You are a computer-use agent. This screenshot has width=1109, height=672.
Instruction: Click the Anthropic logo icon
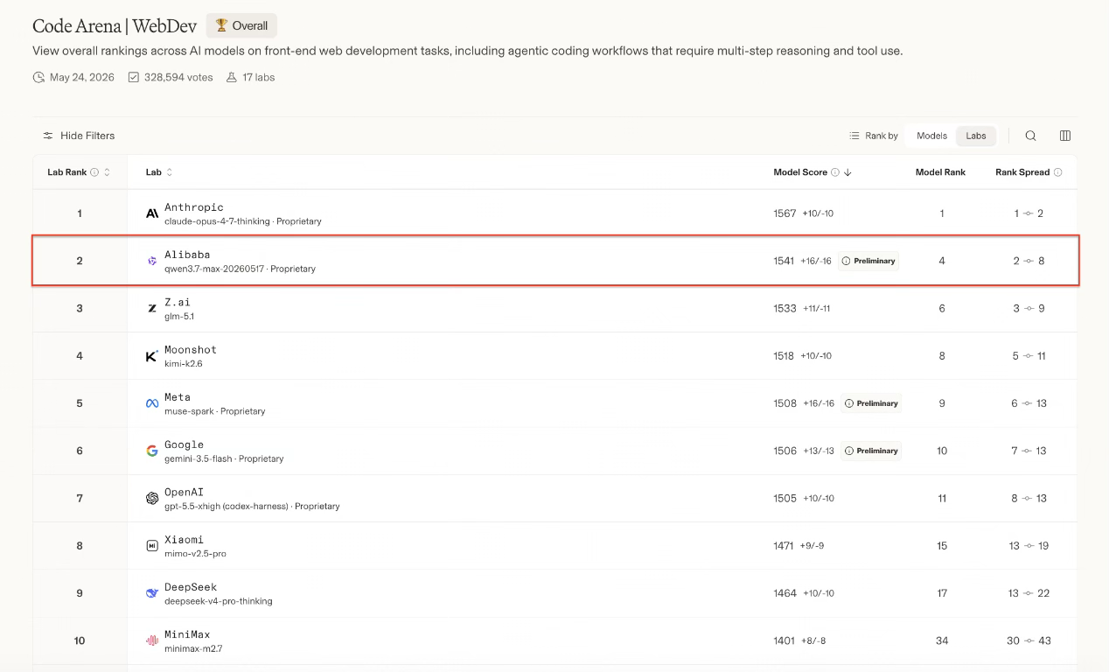coord(152,213)
